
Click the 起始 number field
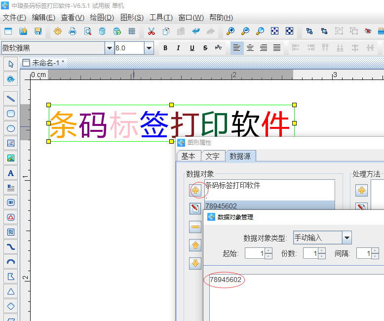255,253
